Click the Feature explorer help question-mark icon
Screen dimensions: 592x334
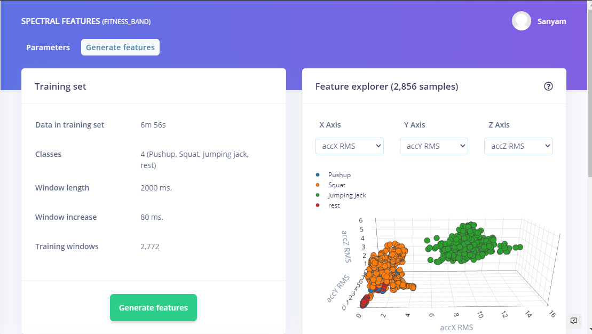(548, 86)
